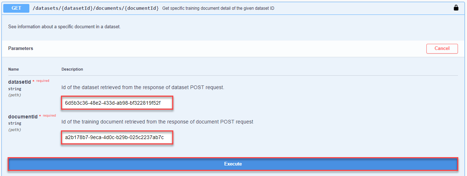Click the required marker beside documentId
Screen dimensions: 467x176
point(47,116)
